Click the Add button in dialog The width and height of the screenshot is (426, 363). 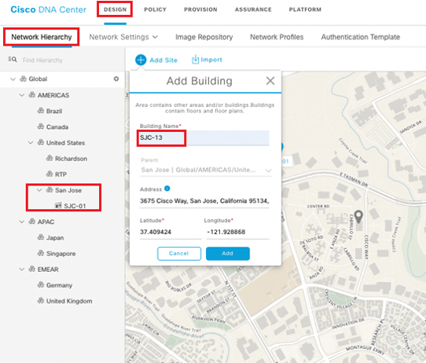coord(228,253)
